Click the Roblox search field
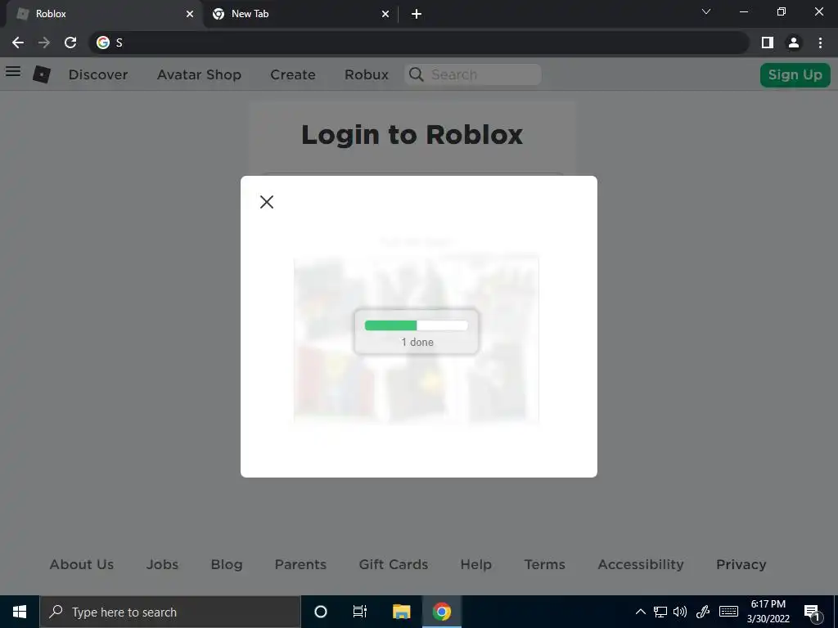The height and width of the screenshot is (628, 838). point(473,74)
